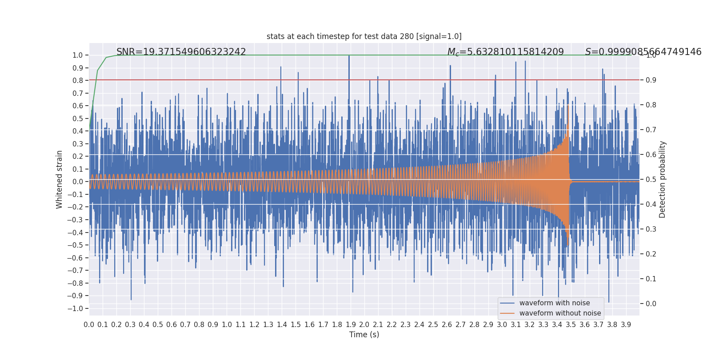This screenshot has height=355, width=711.
Task: Select detection probability tick label 0.0
Action: tap(651, 304)
